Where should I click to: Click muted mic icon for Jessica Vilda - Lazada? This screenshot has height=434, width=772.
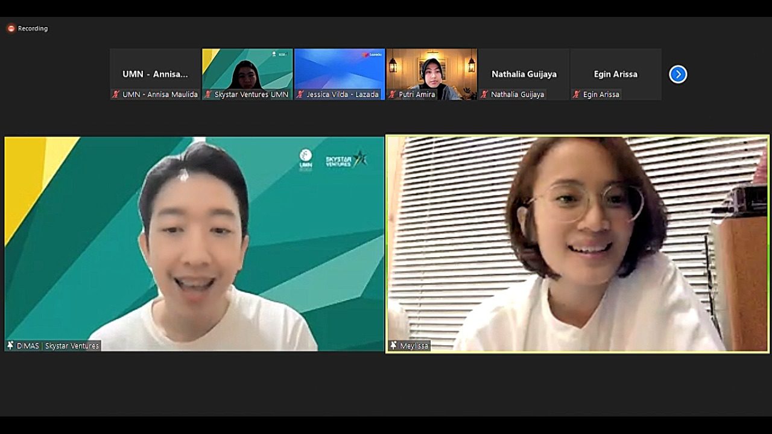tap(300, 94)
